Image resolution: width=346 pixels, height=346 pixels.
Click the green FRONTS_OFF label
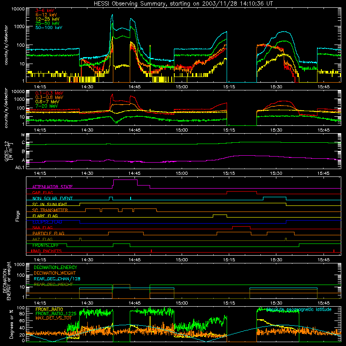45,245
